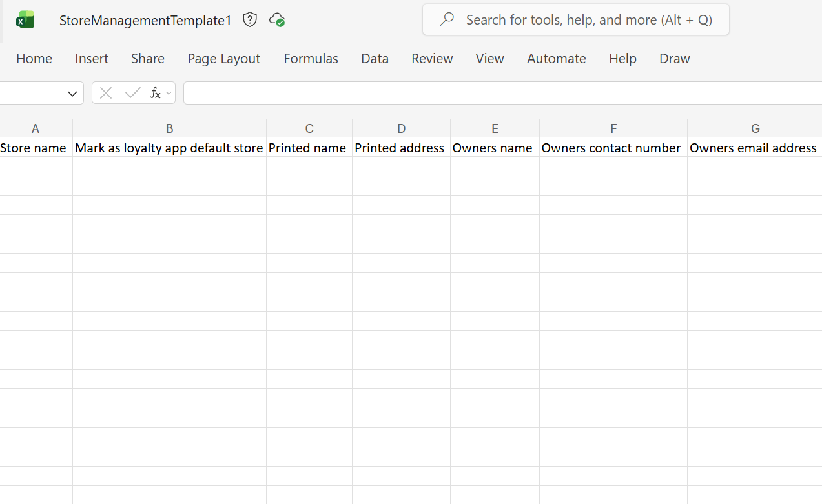Click the cloud saved status icon
This screenshot has width=822, height=504.
click(277, 20)
